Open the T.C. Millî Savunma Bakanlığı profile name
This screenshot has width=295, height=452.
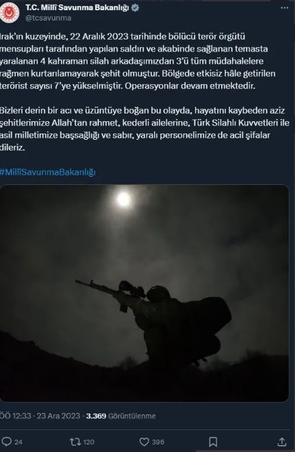click(77, 8)
